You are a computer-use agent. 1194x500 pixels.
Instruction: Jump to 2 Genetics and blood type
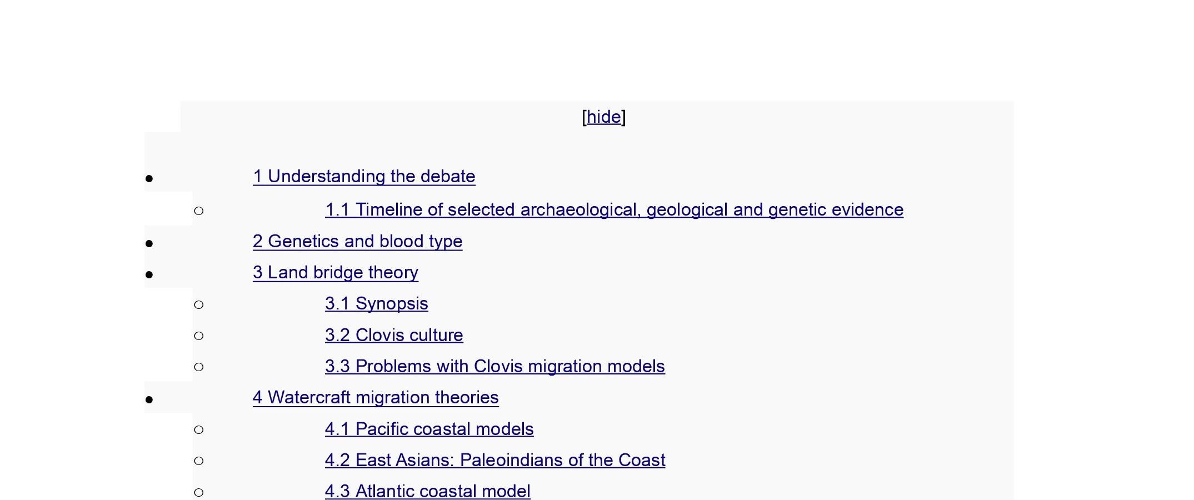pos(357,242)
